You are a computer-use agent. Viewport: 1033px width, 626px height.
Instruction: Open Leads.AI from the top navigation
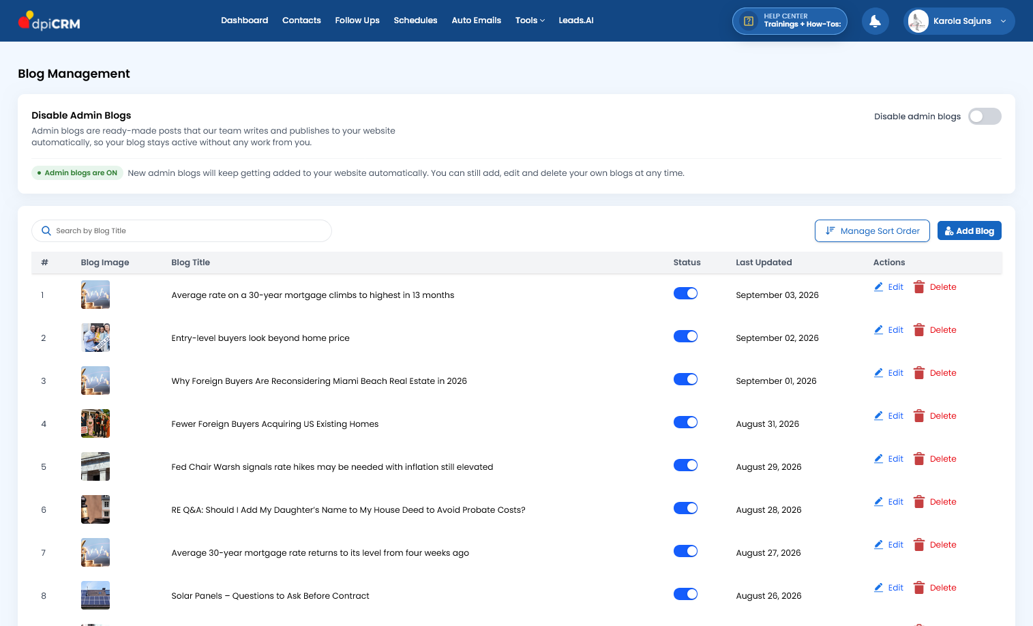(576, 20)
